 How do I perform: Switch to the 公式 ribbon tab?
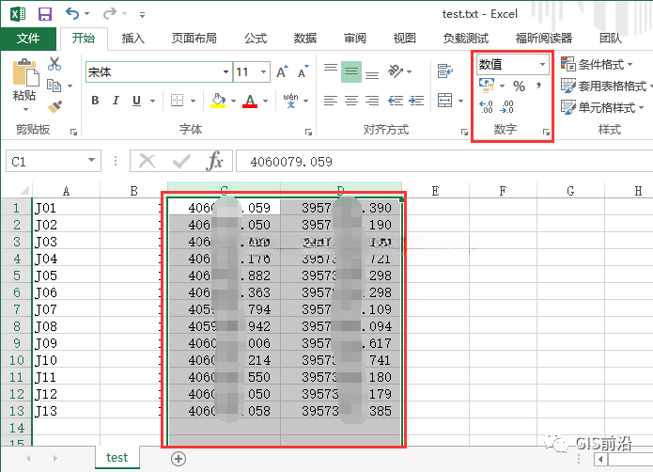point(256,39)
